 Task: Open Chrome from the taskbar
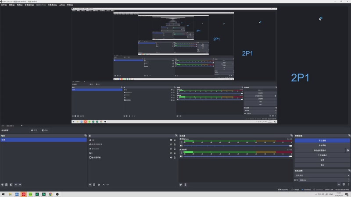(50, 194)
